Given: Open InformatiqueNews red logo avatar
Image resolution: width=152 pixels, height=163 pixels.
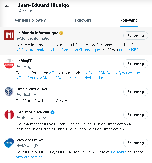Looking at the screenshot, I should click(x=9, y=114).
